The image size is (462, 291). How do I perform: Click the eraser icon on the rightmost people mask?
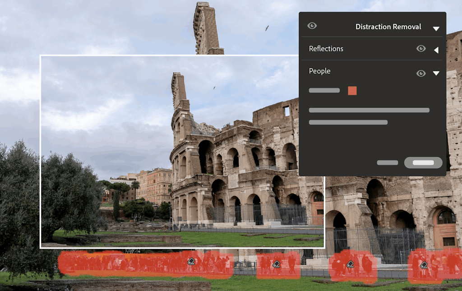coord(424,265)
